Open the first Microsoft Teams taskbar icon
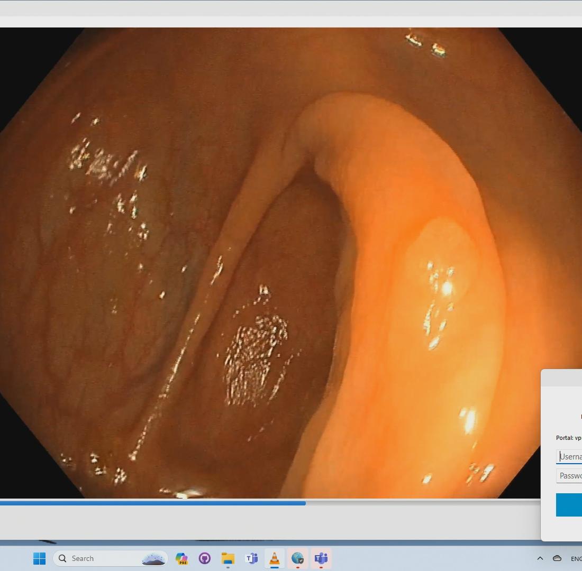Viewport: 582px width, 571px height. 251,558
